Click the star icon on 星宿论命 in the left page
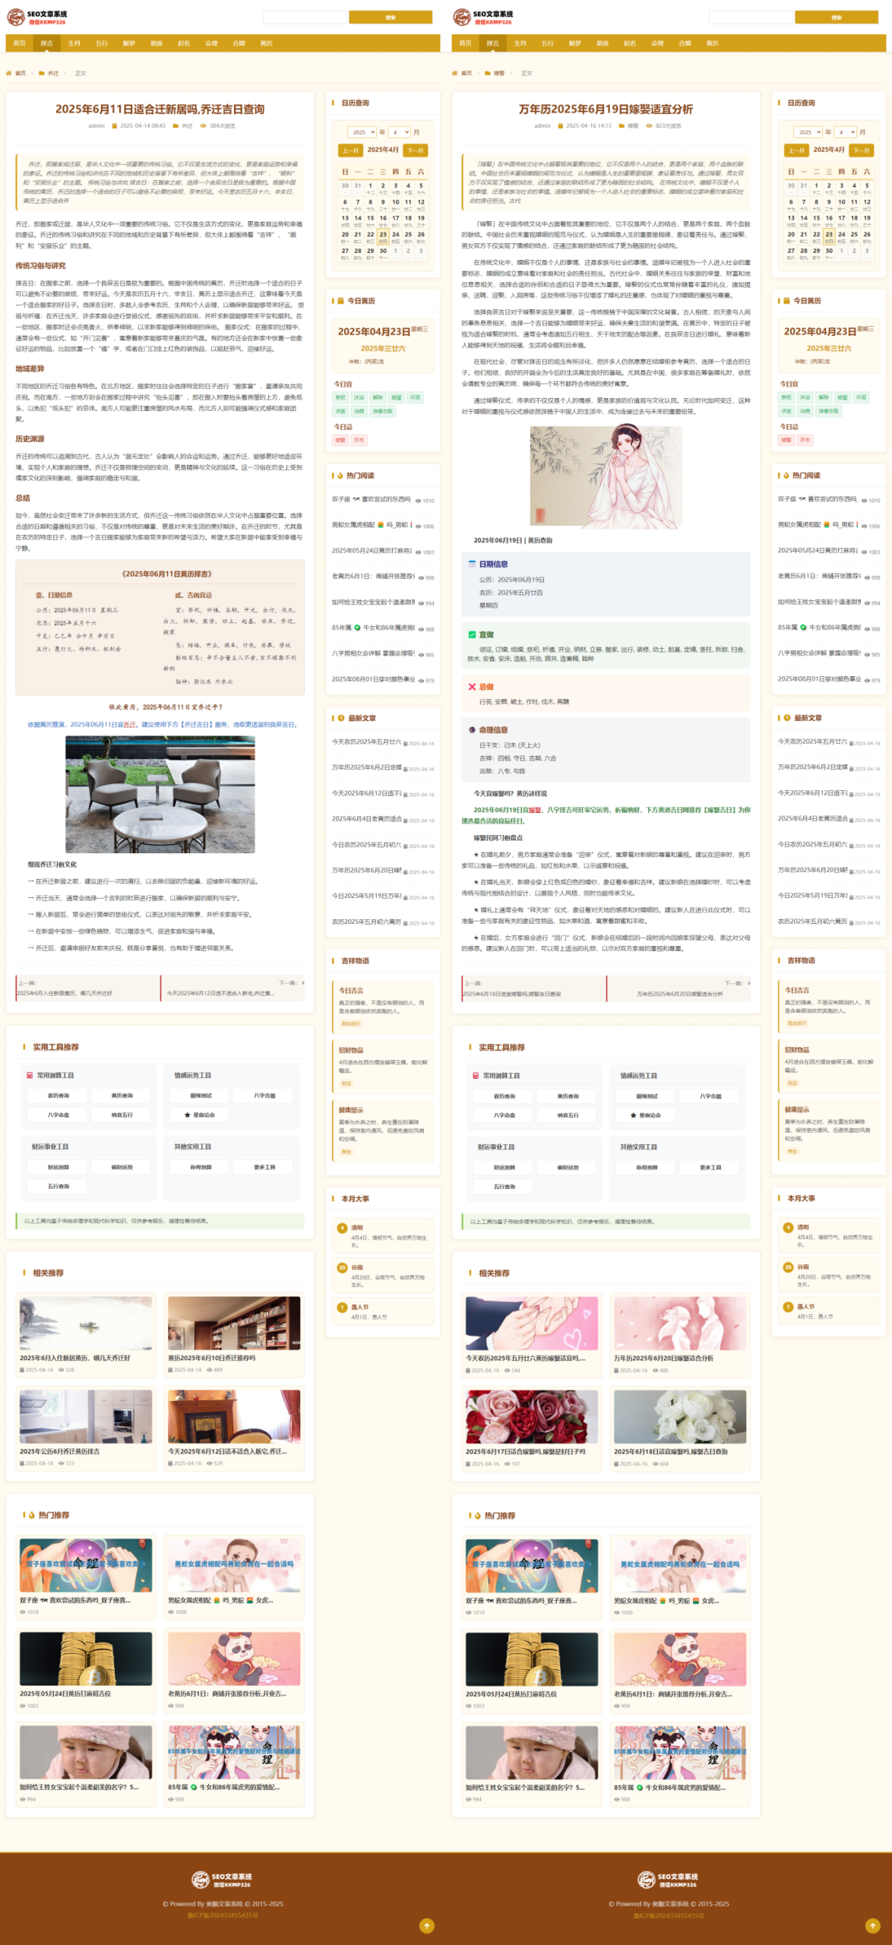This screenshot has width=892, height=1945. tap(188, 1115)
